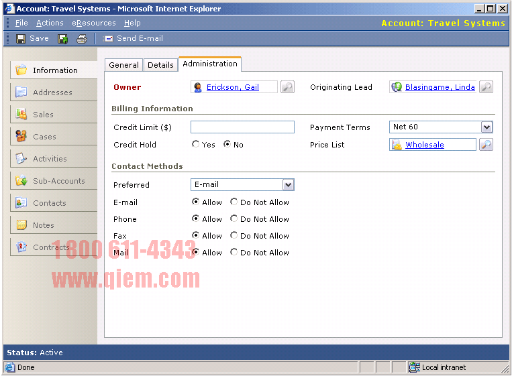Expand the Payment Terms dropdown arrow
Viewport: 512px width, 376px height.
pyautogui.click(x=487, y=127)
